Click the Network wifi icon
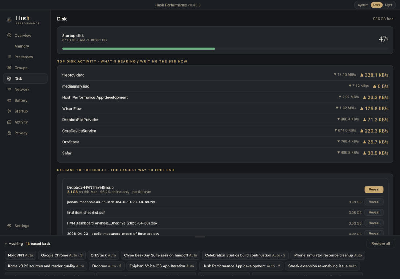The height and width of the screenshot is (279, 400). tap(9, 89)
